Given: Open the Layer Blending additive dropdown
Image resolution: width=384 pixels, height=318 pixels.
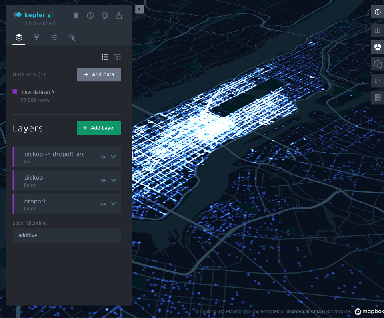Looking at the screenshot, I should pos(67,235).
